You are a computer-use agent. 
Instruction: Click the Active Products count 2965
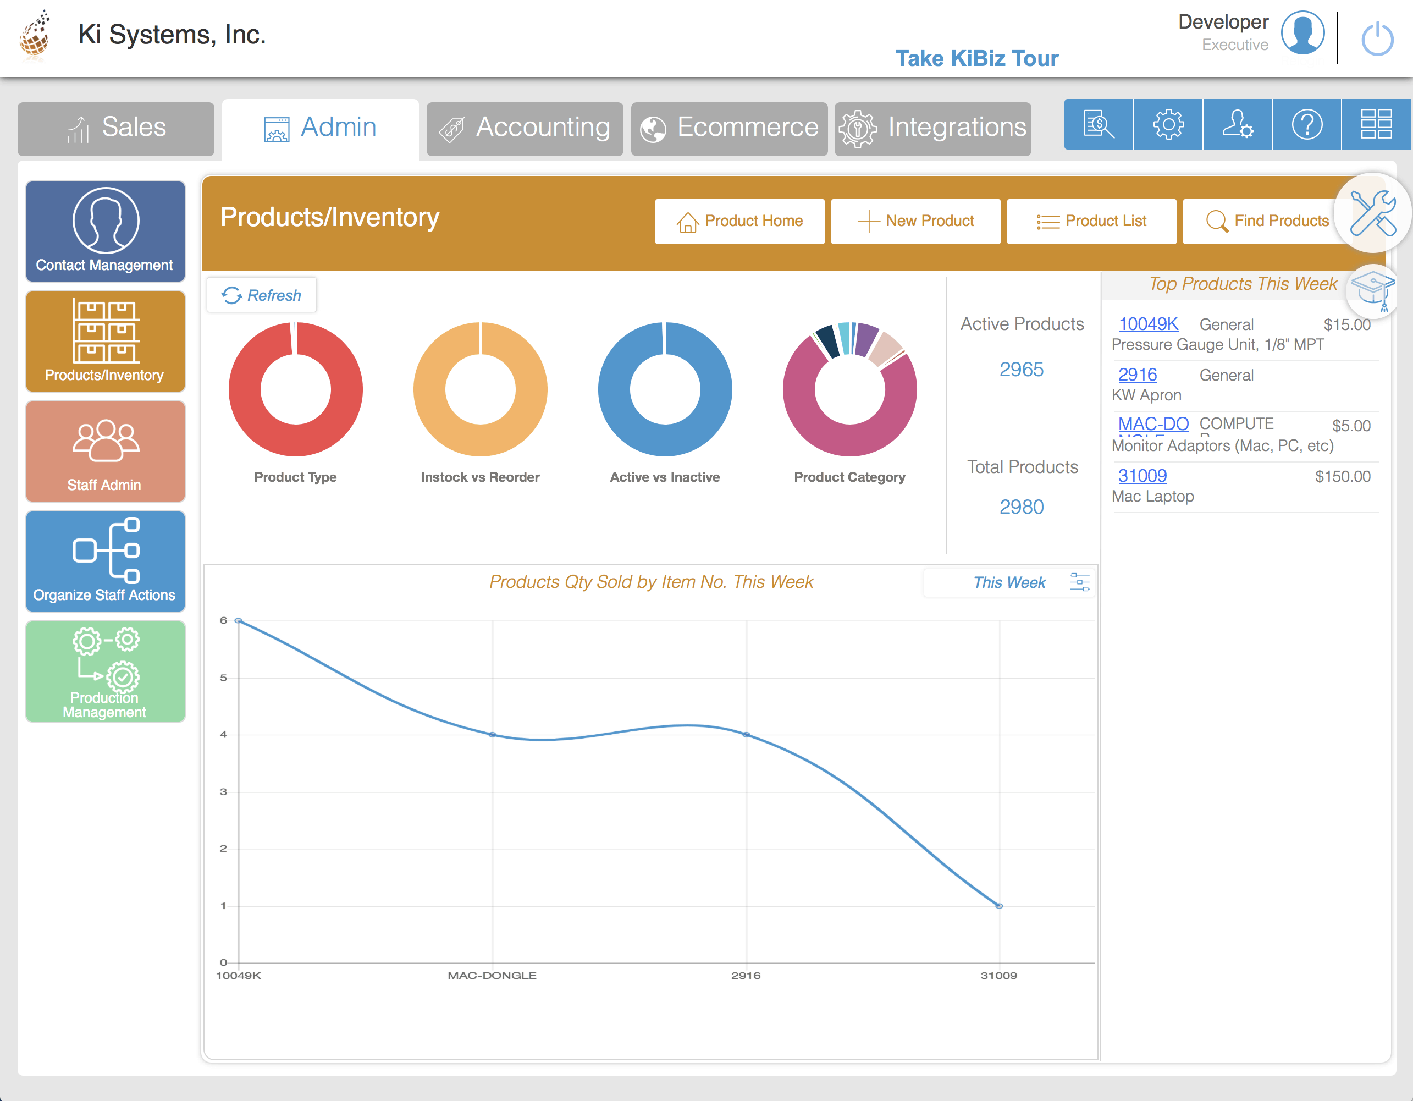[x=1022, y=370]
